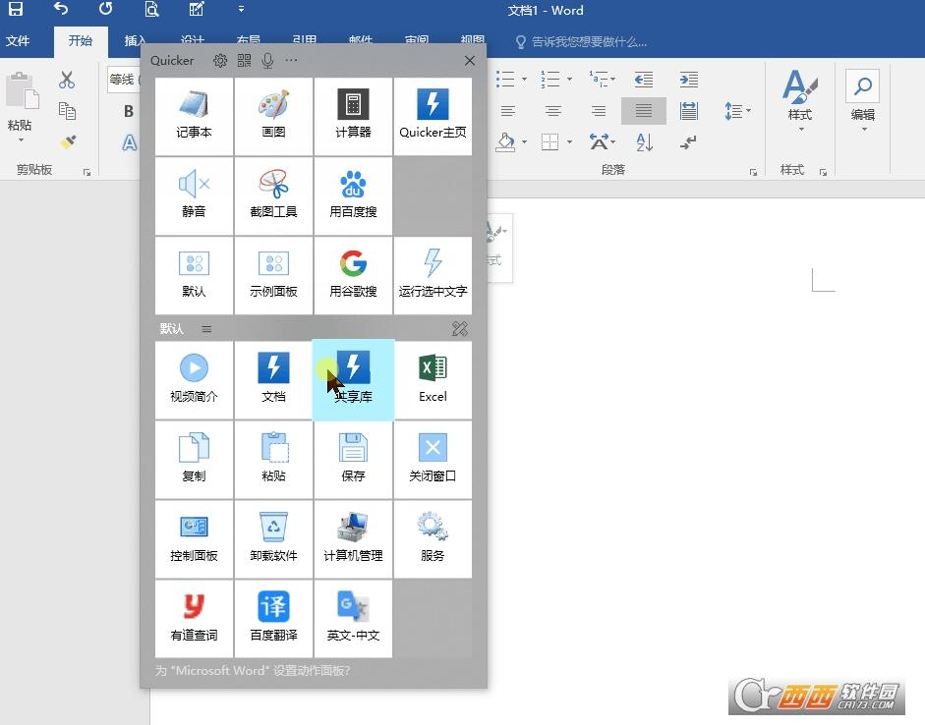Click the 百度翻译 translate tile
This screenshot has height=725, width=925.
[x=273, y=618]
